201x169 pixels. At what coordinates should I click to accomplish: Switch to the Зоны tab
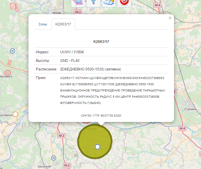(43, 24)
